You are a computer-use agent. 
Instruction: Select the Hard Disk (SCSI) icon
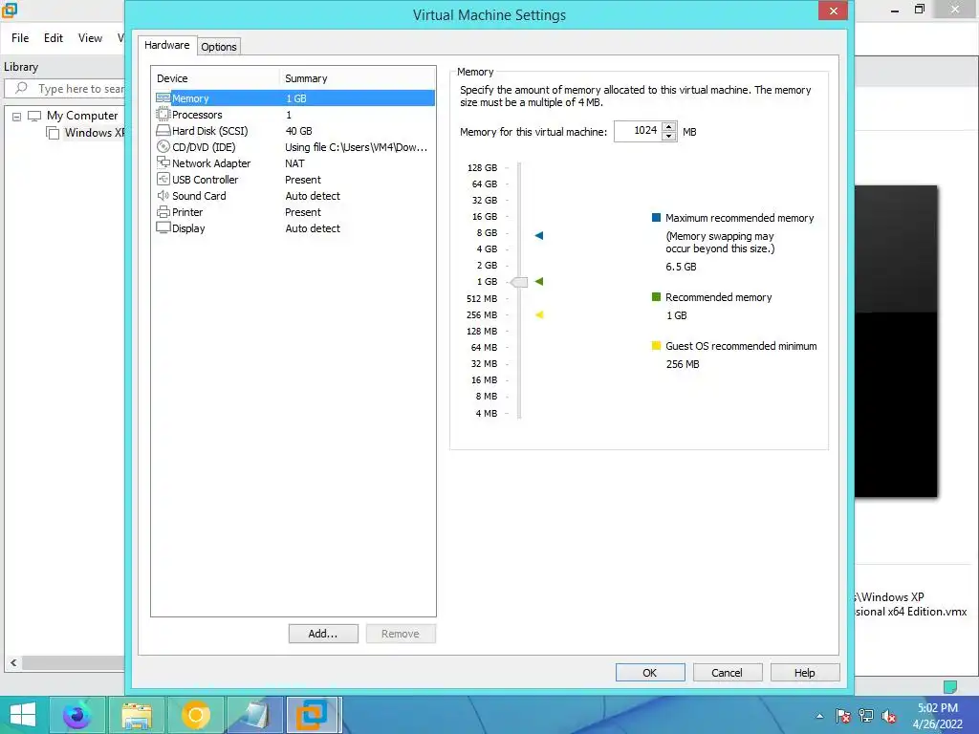(x=163, y=130)
